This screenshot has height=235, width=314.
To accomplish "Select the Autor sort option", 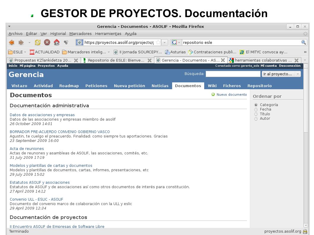I will [256, 119].
